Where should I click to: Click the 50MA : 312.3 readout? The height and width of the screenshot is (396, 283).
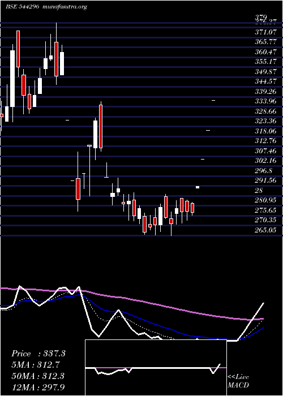(x=38, y=376)
